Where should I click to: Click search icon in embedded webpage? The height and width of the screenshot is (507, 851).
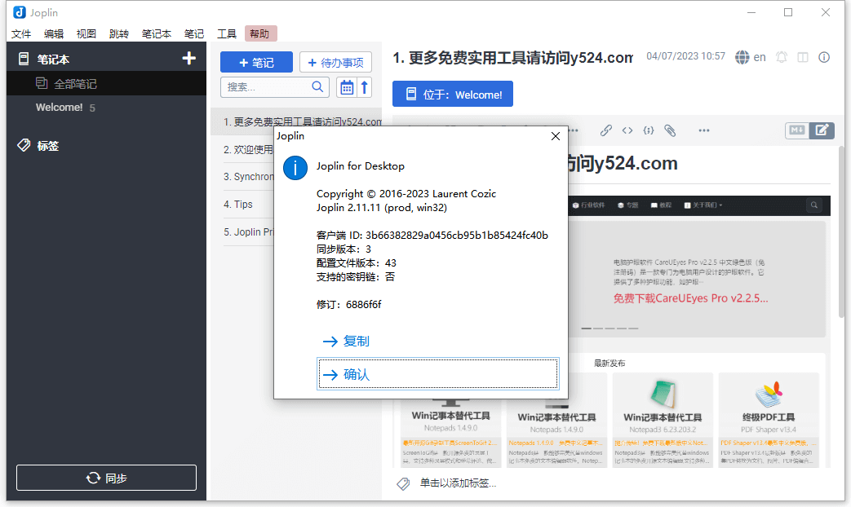coord(814,205)
